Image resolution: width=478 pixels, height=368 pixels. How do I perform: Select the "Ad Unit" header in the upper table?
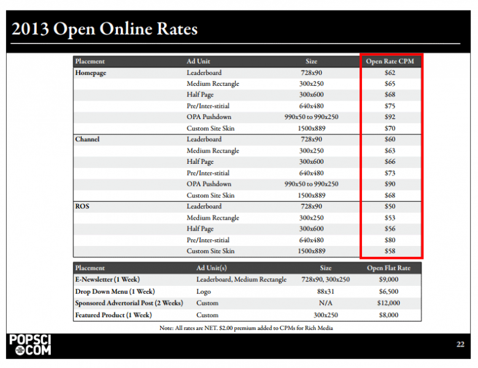point(198,61)
